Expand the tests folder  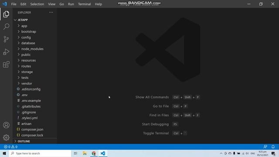click(35, 78)
